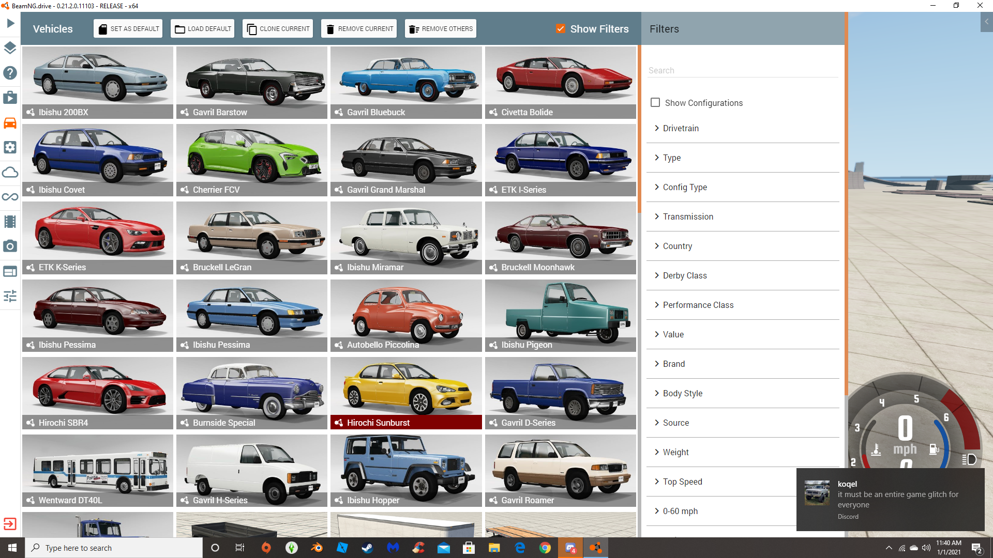Select the Cherrier FCV vehicle

pos(252,160)
